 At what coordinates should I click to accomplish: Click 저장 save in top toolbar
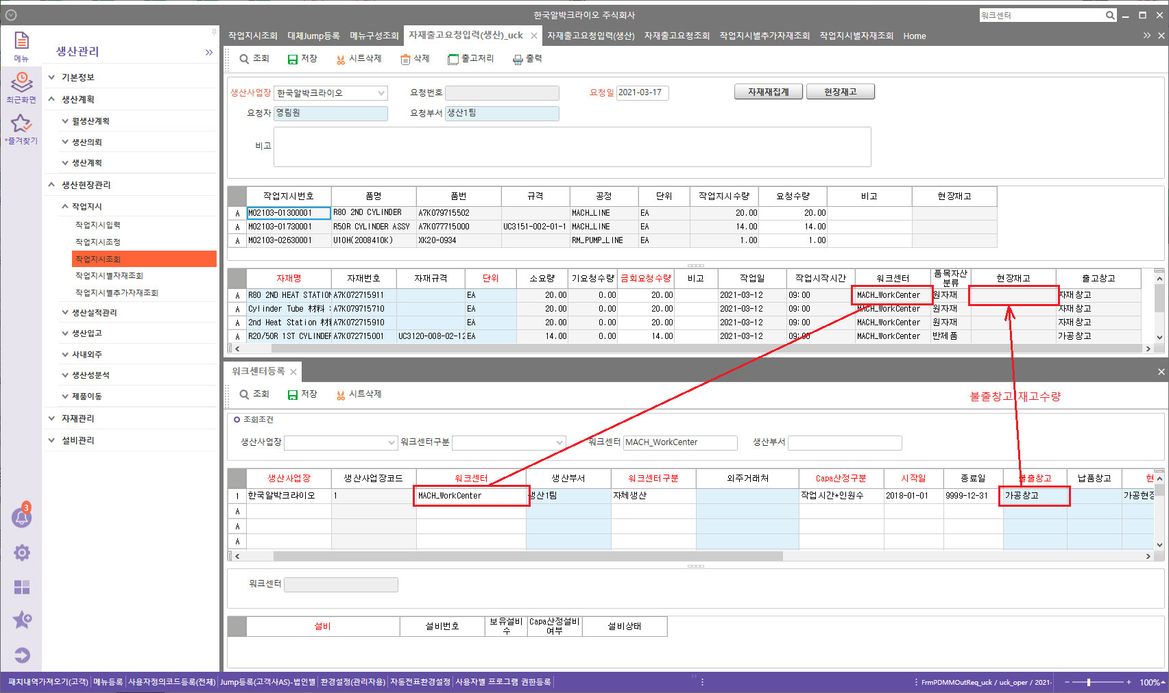(x=302, y=59)
